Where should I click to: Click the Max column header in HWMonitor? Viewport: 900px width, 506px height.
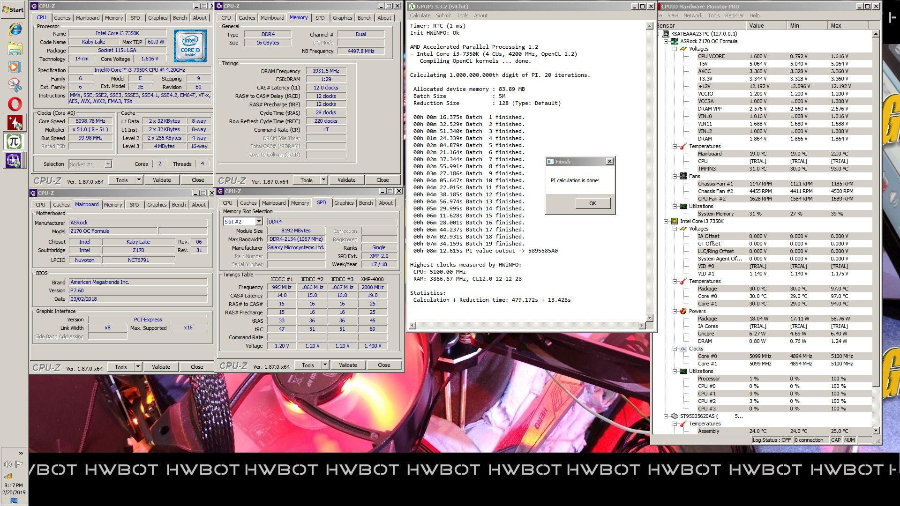pos(848,26)
